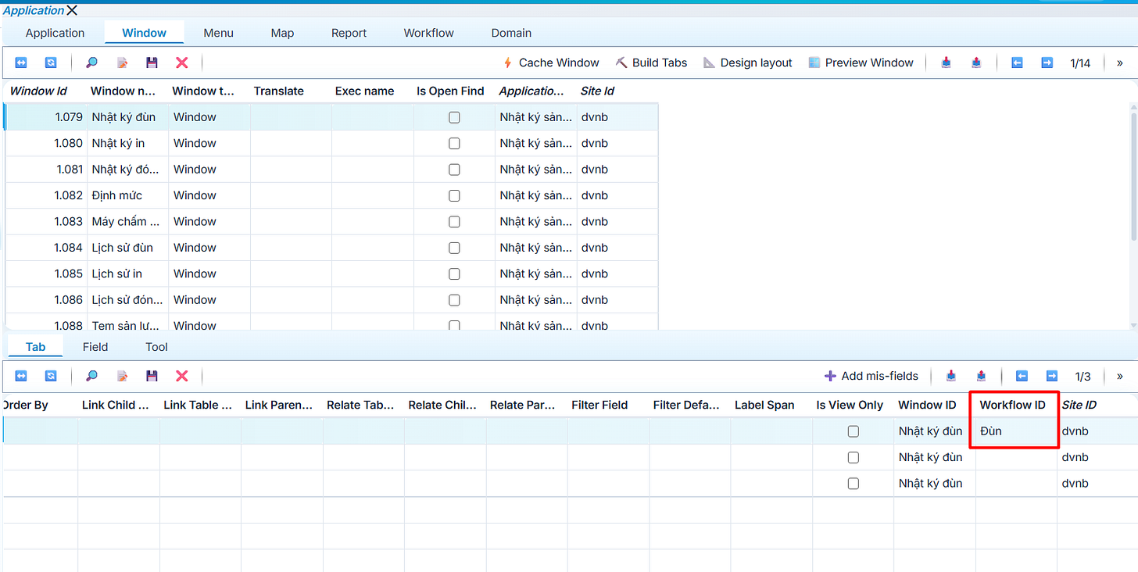This screenshot has height=572, width=1138.
Task: Toggle Is Open Find for window 1.082
Action: pos(454,195)
